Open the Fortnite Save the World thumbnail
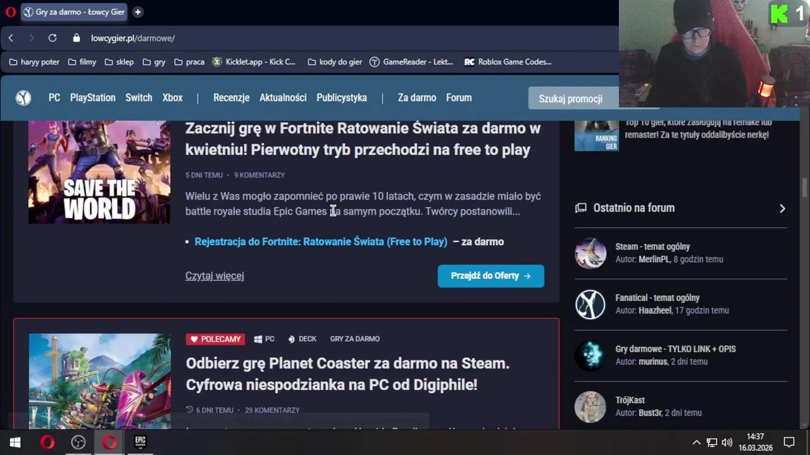 tap(99, 172)
